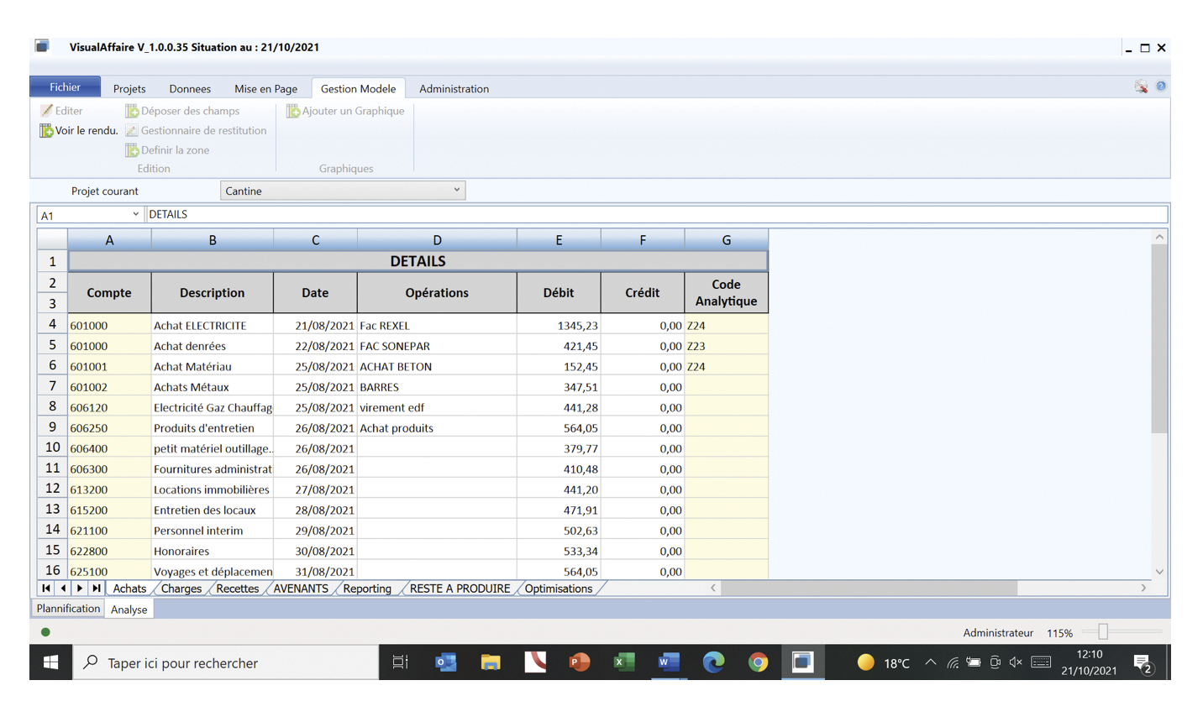Select the Achats sheet tab
1203x717 pixels.
click(x=129, y=589)
